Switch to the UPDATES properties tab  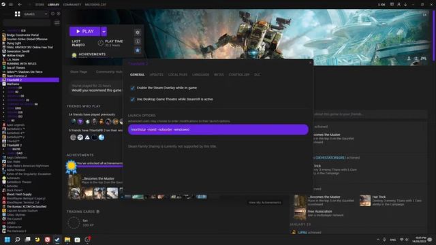157,75
